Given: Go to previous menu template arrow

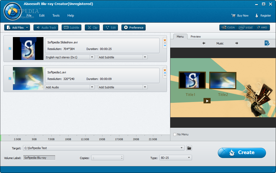Looking at the screenshot, I should click(204, 43).
